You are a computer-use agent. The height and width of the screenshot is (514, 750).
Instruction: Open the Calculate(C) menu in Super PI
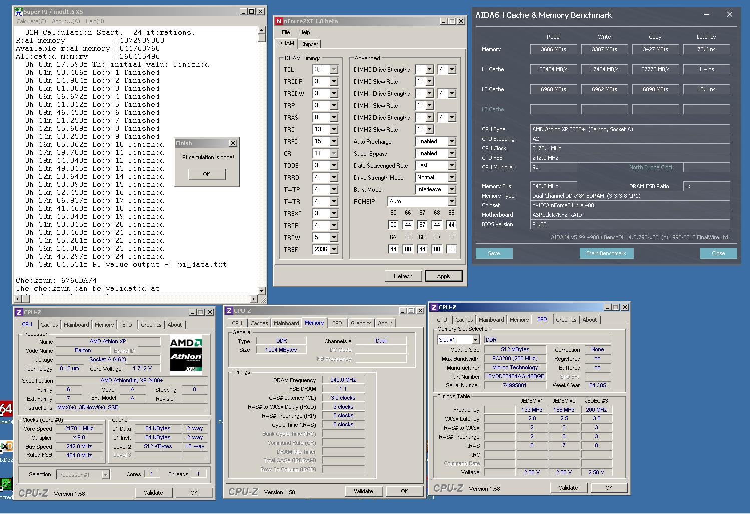[x=31, y=21]
